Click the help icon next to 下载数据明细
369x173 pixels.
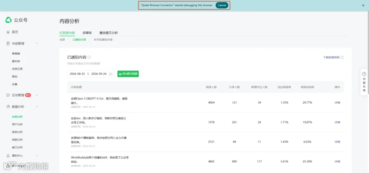pyautogui.click(x=342, y=58)
